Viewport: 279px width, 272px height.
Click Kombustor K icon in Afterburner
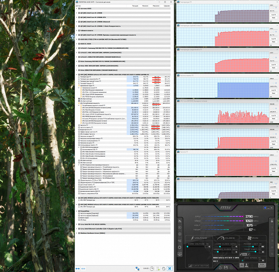coord(180,227)
